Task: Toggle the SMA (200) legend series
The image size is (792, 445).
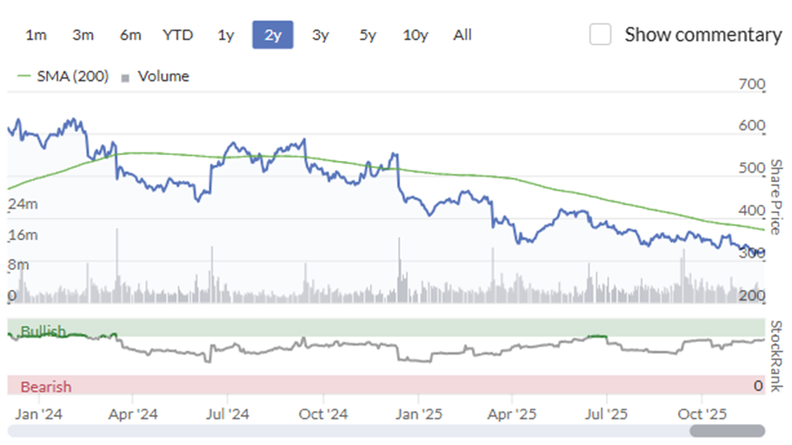Action: 72,76
